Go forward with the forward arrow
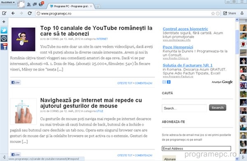Image resolution: width=247 pixels, height=161 pixels. (x=21, y=14)
